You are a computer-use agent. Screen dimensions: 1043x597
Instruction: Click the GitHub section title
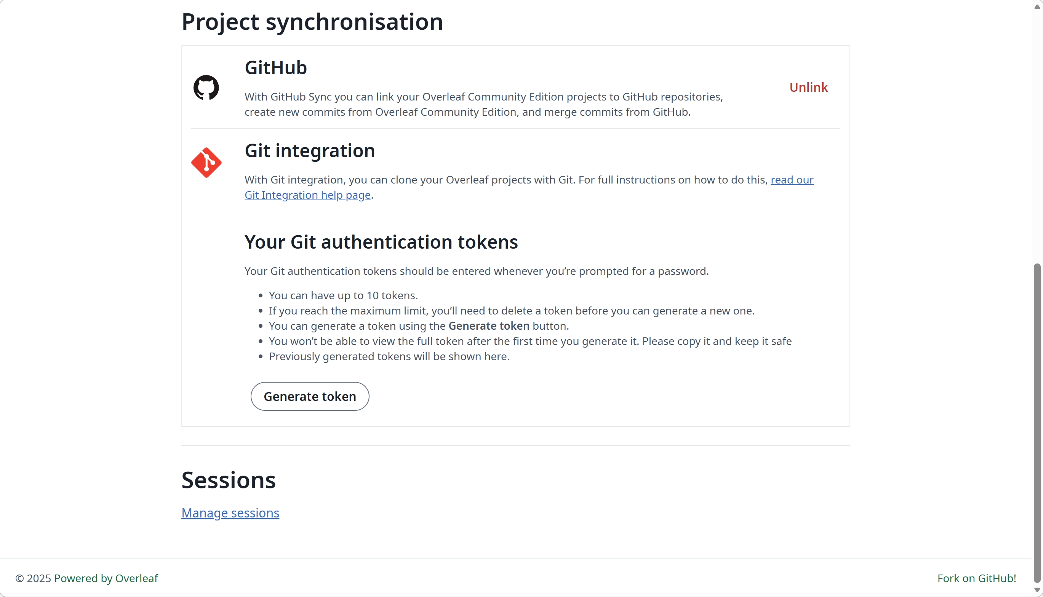point(276,68)
